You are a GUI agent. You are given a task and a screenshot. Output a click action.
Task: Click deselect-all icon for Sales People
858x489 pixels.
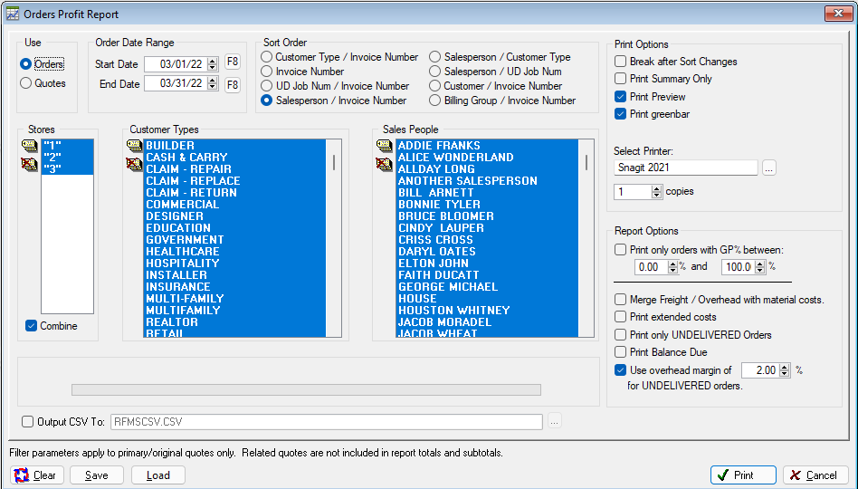pyautogui.click(x=385, y=164)
